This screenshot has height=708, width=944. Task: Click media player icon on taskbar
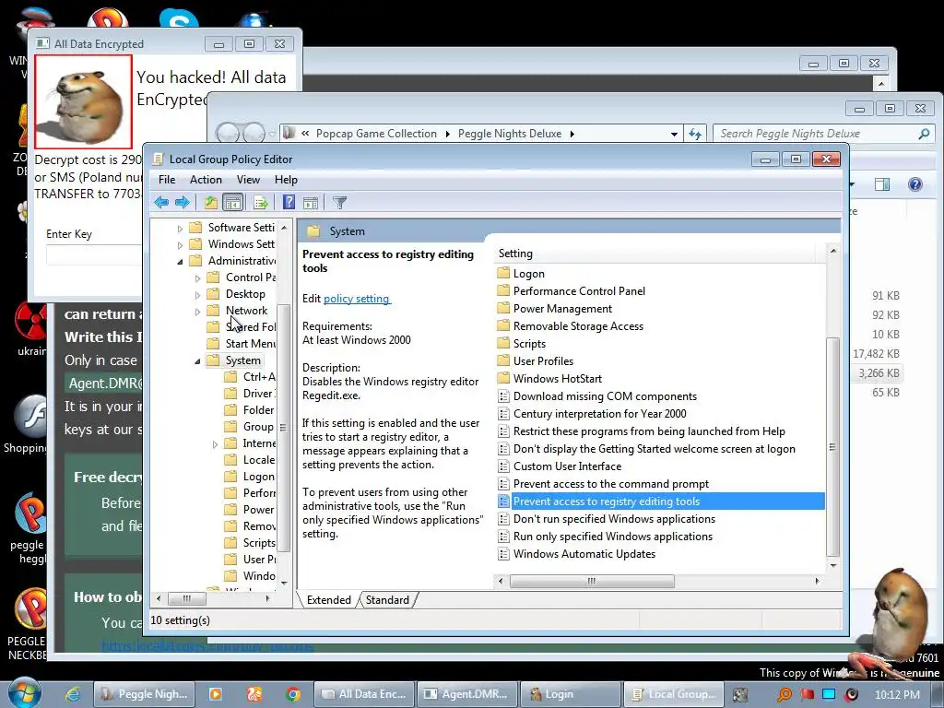tap(215, 694)
